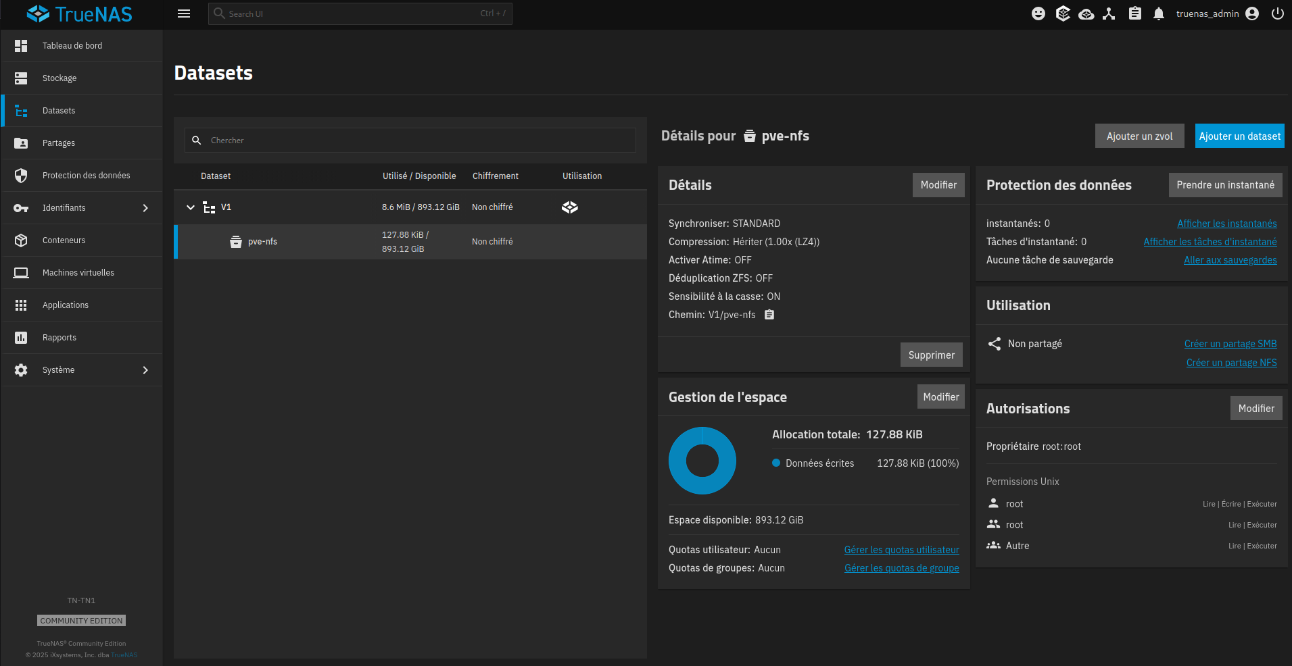Viewport: 1292px width, 666px height.
Task: Click the truenas_admin account avatar icon
Action: 1252,14
